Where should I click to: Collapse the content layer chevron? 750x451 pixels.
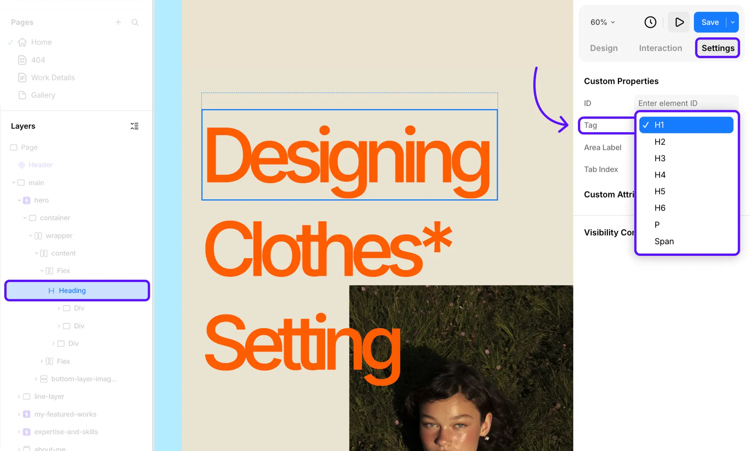click(36, 253)
